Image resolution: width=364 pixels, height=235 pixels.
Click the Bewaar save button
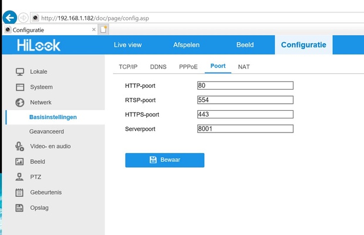(x=164, y=160)
